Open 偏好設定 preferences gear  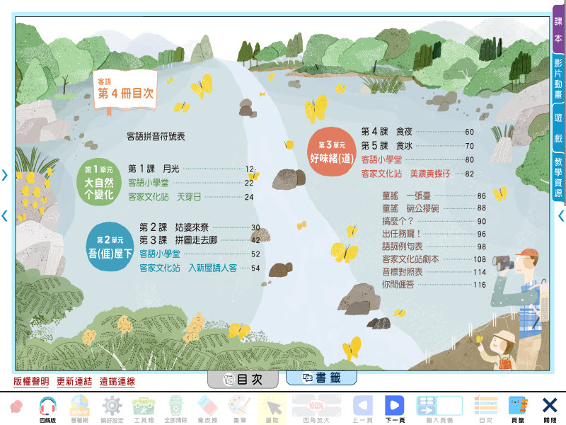112,409
